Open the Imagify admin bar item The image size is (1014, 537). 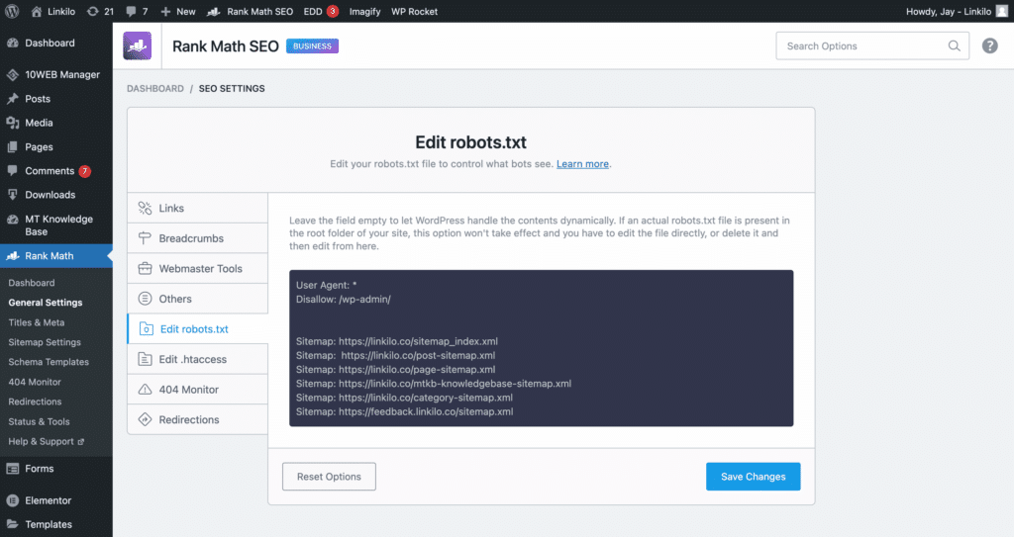tap(364, 12)
